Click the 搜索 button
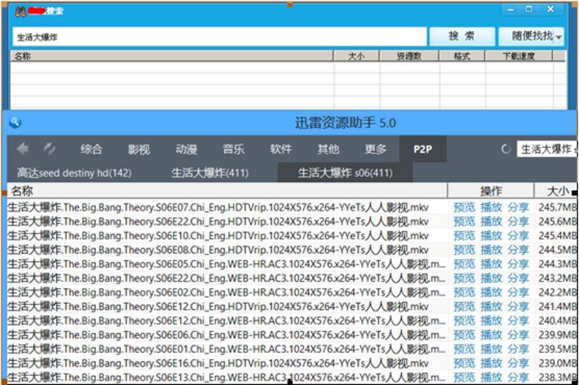The image size is (579, 385). tap(461, 36)
